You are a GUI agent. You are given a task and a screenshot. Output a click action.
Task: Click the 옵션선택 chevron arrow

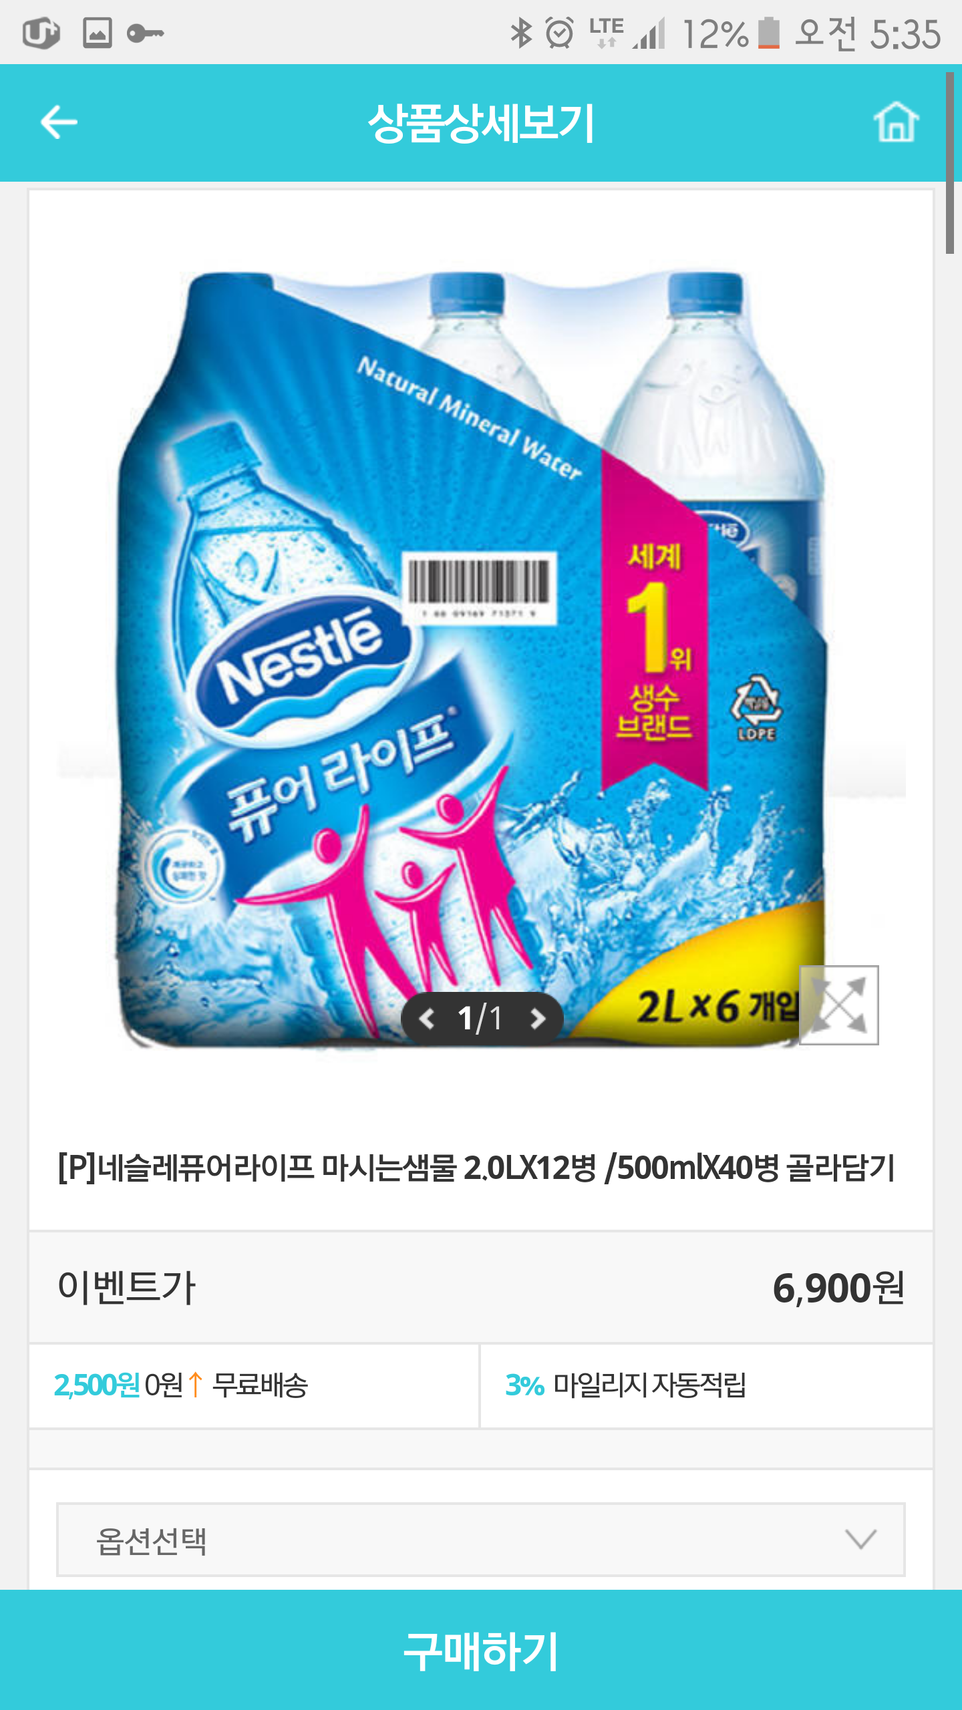[860, 1540]
